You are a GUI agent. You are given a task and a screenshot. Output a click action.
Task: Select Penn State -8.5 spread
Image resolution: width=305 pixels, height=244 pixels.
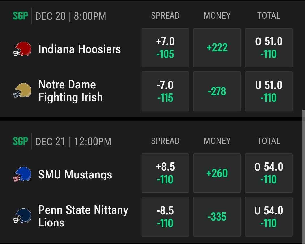pyautogui.click(x=165, y=217)
